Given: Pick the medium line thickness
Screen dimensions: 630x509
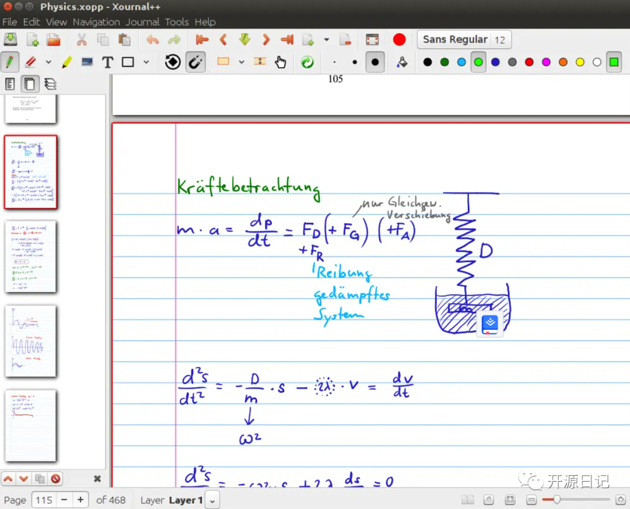Looking at the screenshot, I should [x=355, y=62].
